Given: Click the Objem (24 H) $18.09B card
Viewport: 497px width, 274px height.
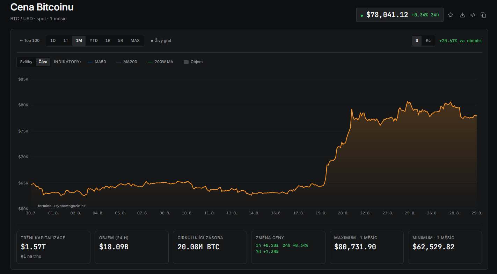Looking at the screenshot, I should pyautogui.click(x=132, y=247).
